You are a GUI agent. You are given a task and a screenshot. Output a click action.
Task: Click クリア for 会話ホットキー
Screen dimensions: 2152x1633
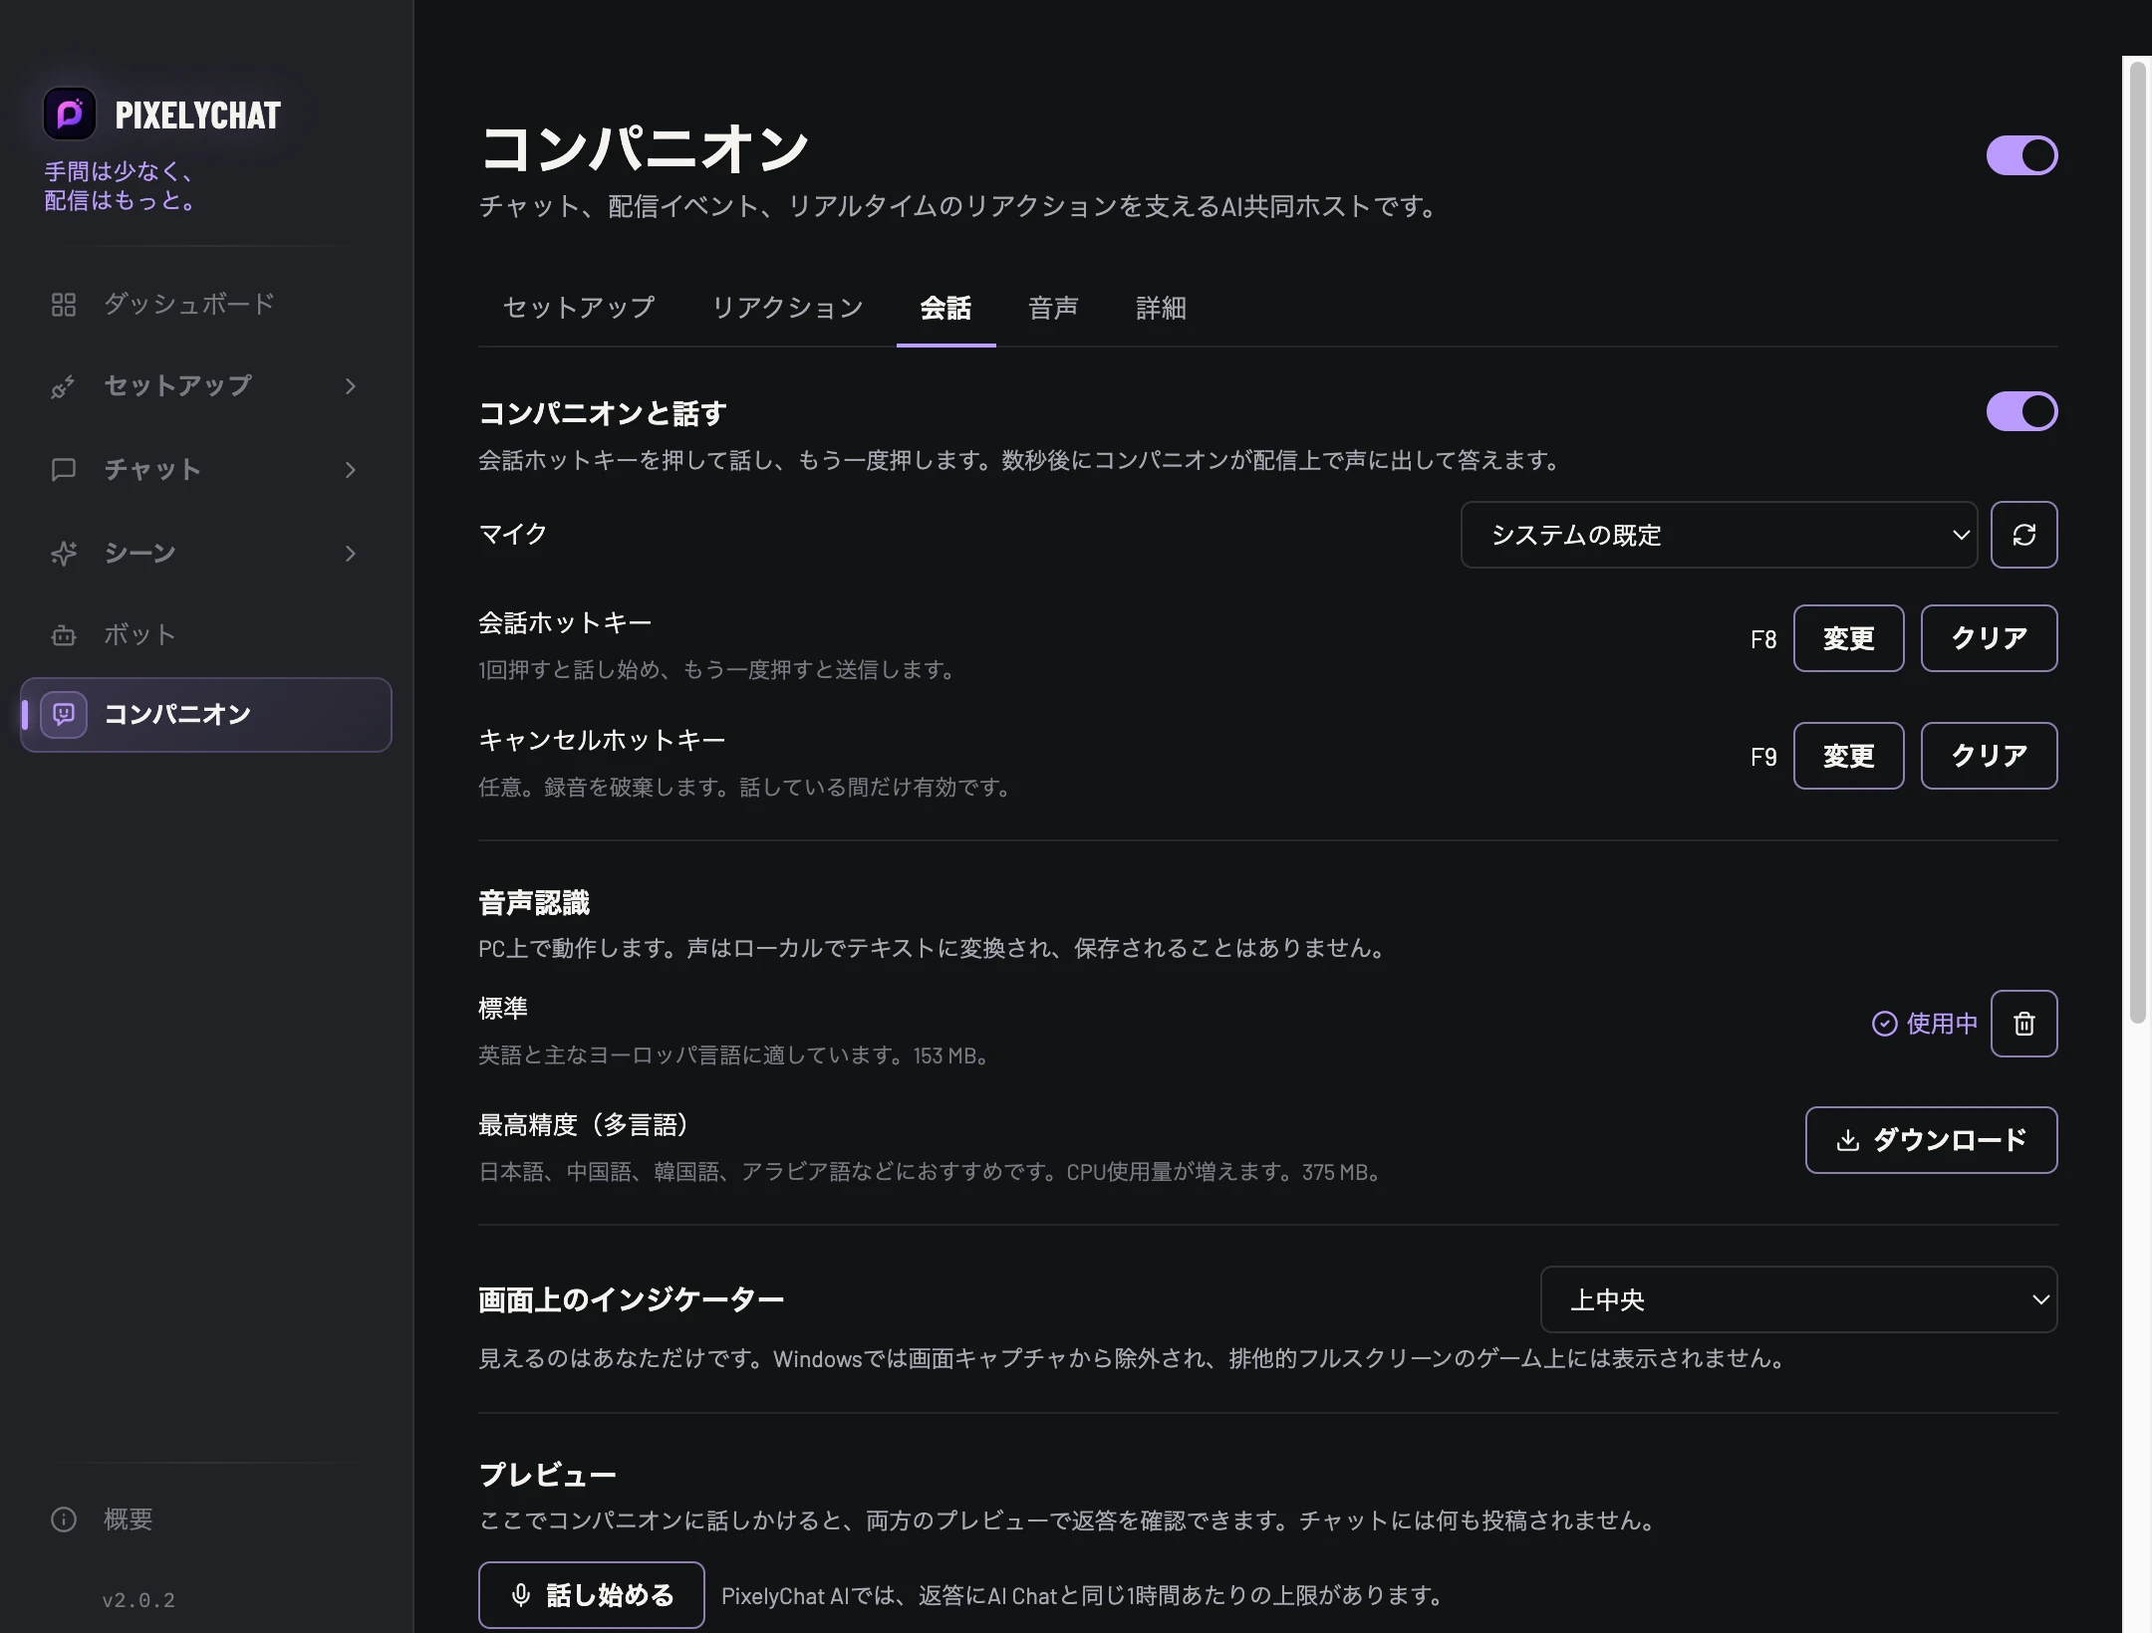1989,638
